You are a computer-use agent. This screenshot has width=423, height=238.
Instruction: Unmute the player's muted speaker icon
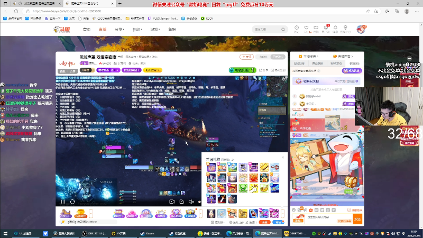coord(191,202)
